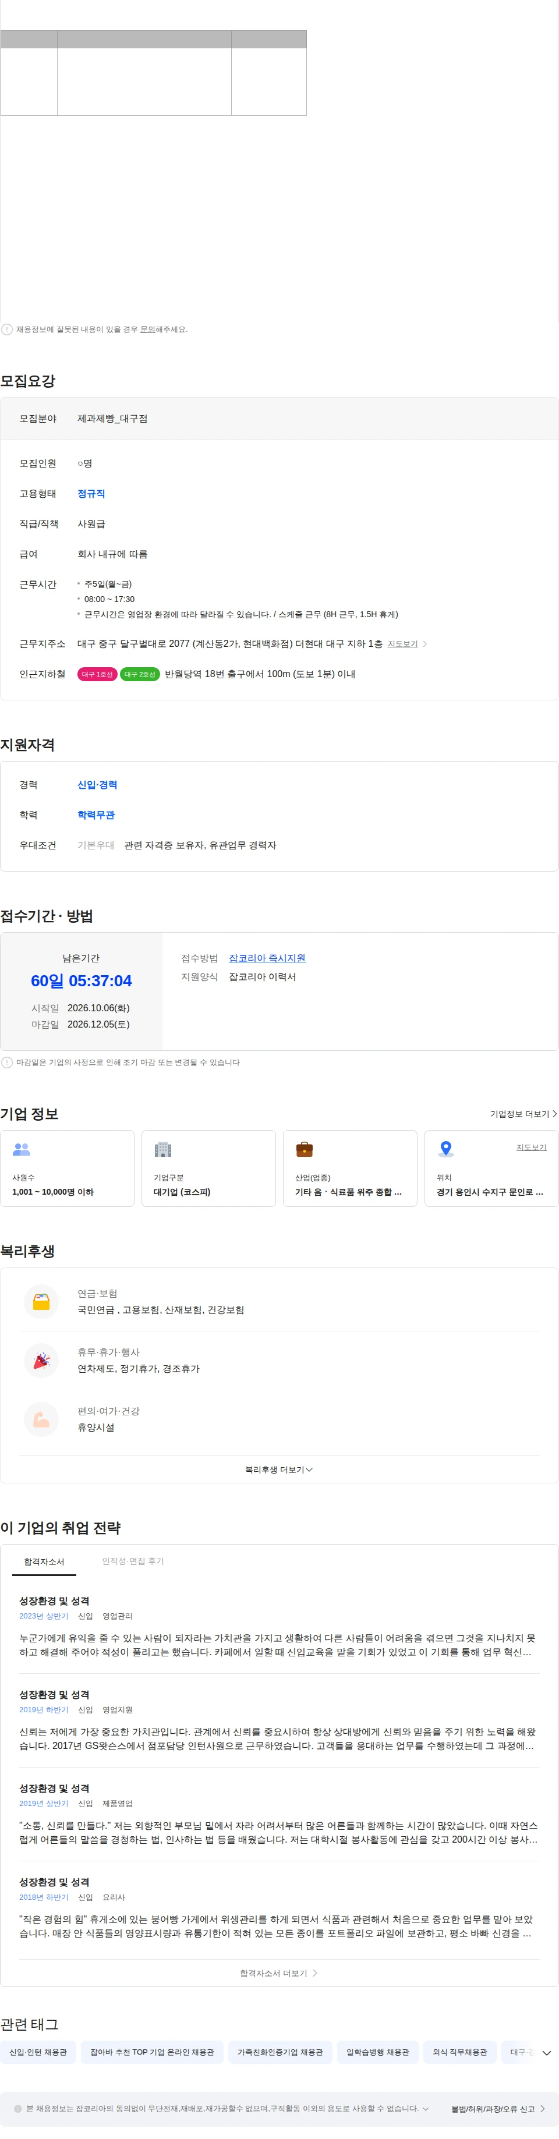This screenshot has height=2139, width=559.
Task: Click the 신입·인턴 채용관 tag
Action: coord(38,2053)
